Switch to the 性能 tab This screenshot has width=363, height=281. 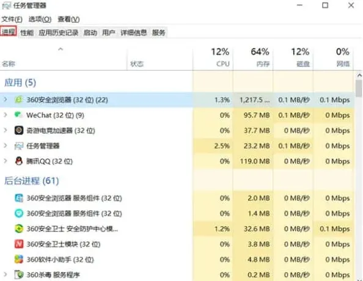pos(27,32)
